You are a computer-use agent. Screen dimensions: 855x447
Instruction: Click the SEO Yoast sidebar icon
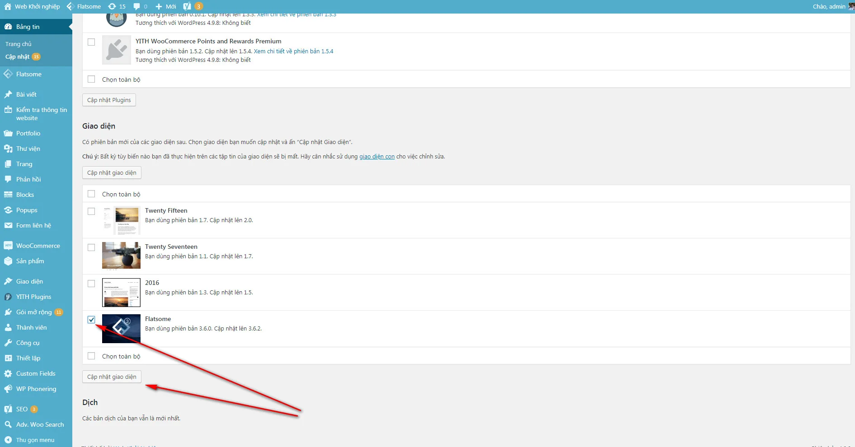coord(8,409)
